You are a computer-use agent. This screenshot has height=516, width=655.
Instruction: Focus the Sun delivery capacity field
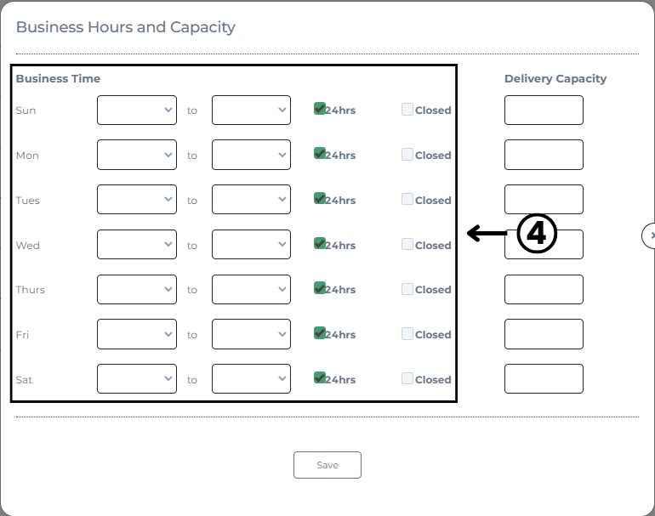pyautogui.click(x=544, y=110)
